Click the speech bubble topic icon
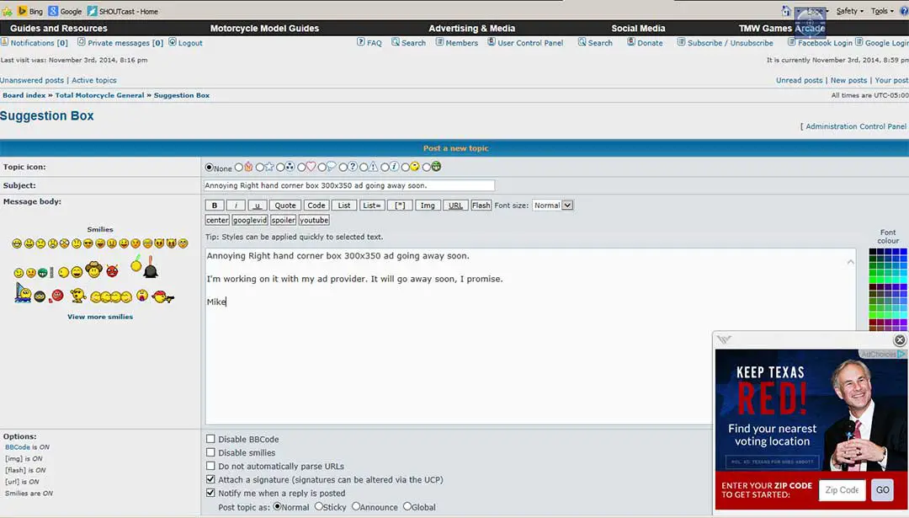 pyautogui.click(x=331, y=167)
